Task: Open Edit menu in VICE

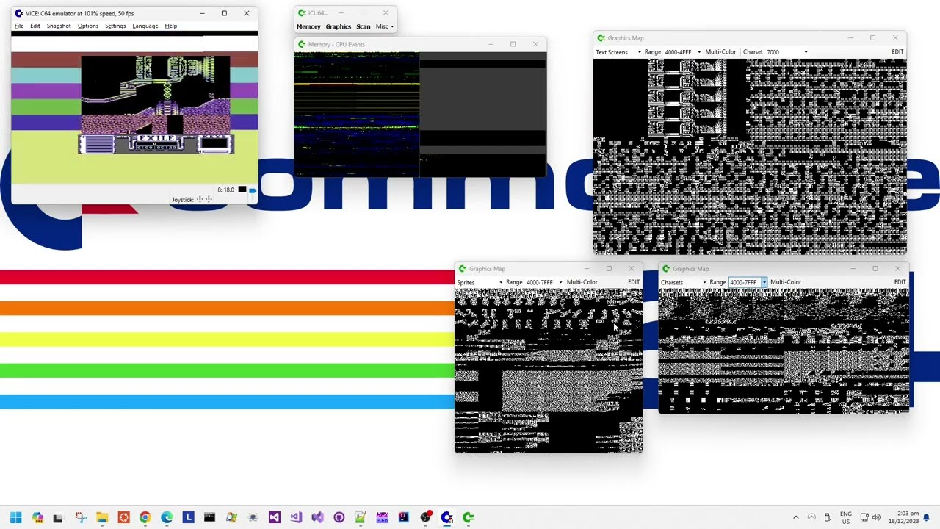Action: (35, 26)
